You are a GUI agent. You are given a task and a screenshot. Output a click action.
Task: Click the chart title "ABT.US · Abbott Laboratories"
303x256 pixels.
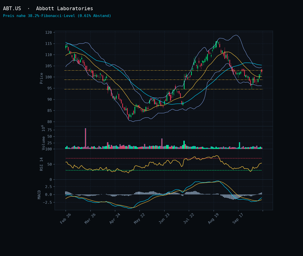48,9
